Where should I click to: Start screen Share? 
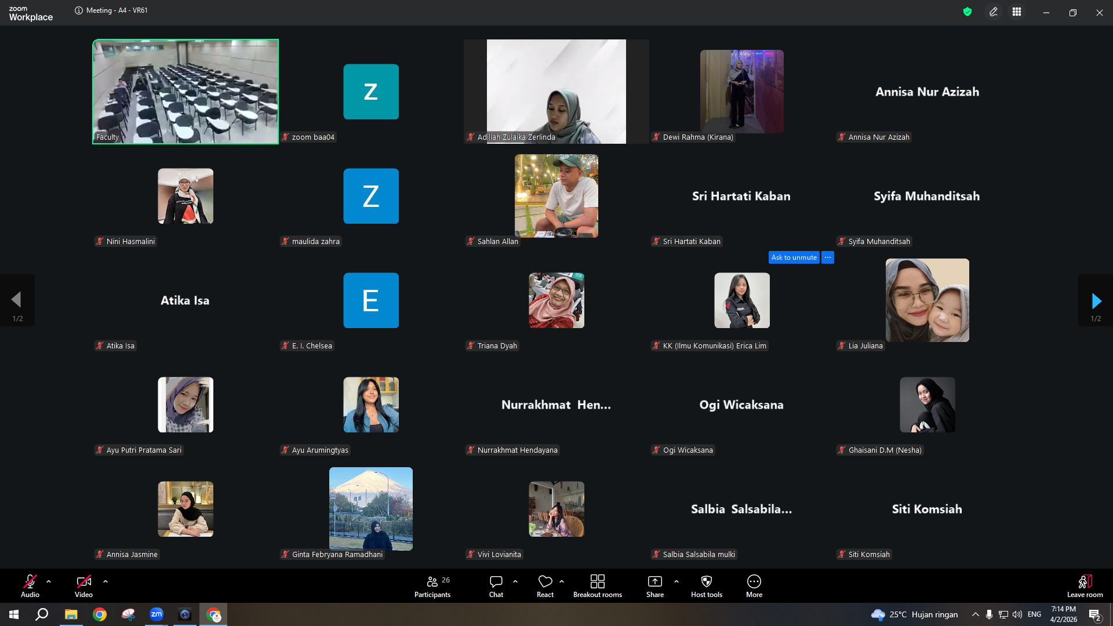[x=655, y=585]
